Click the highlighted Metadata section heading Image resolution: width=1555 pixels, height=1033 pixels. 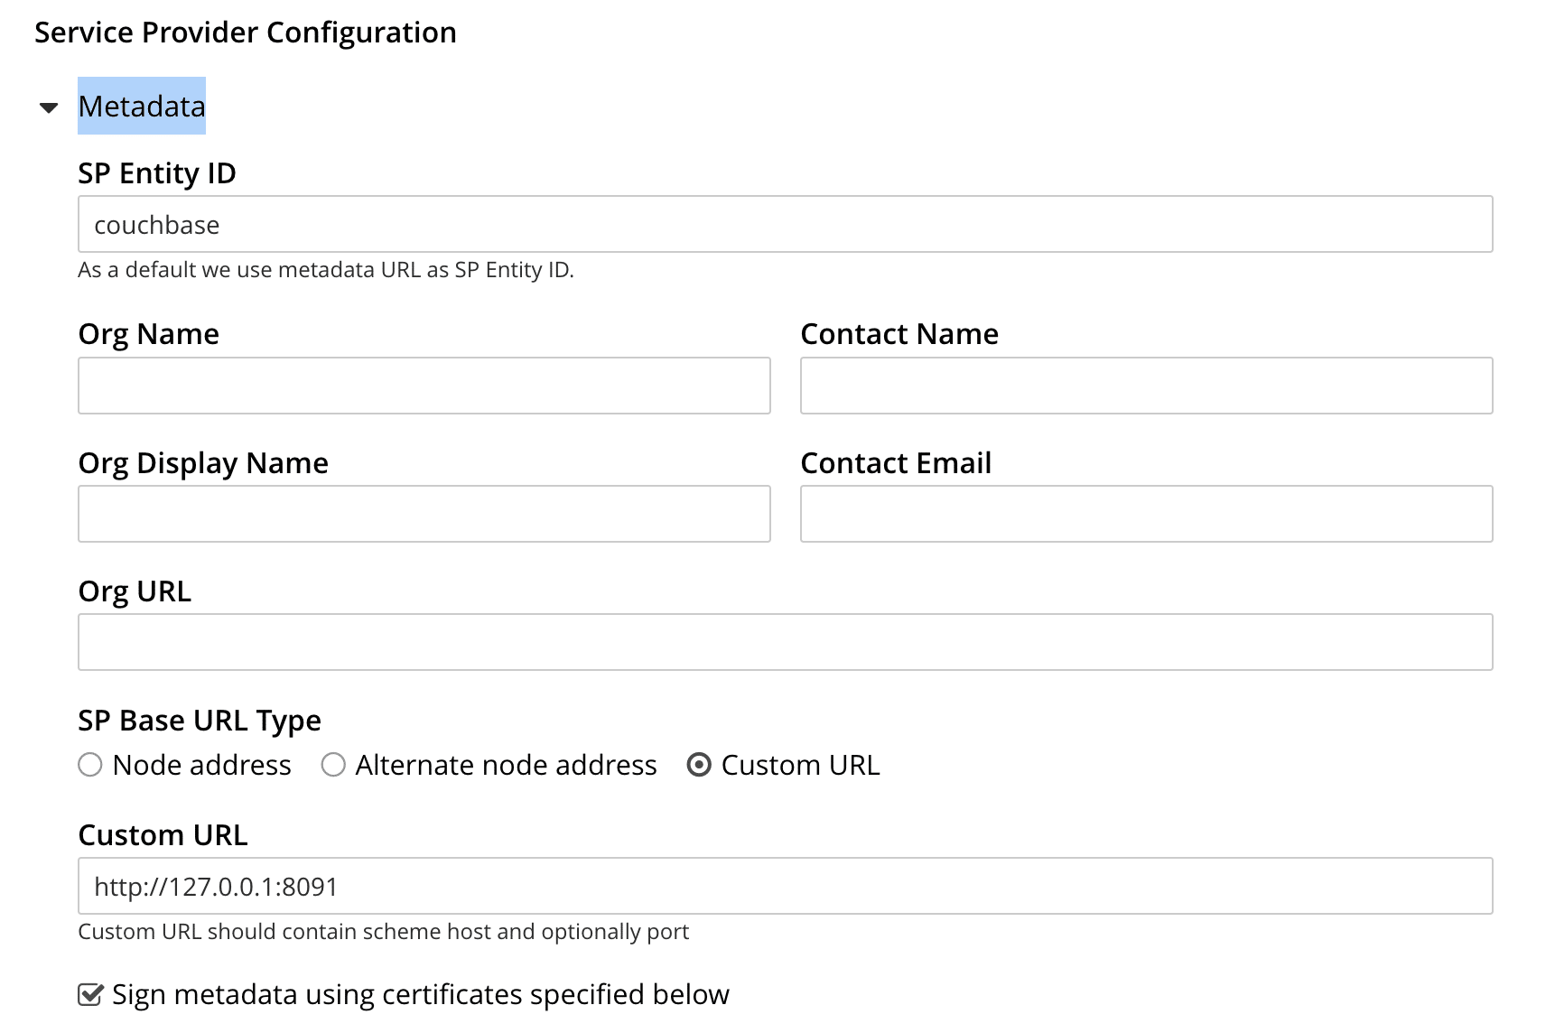pyautogui.click(x=142, y=107)
